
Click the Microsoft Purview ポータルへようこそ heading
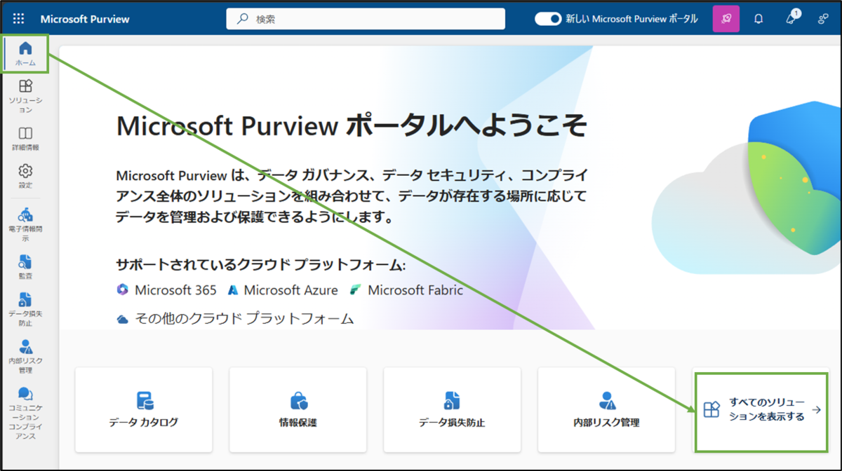click(352, 127)
